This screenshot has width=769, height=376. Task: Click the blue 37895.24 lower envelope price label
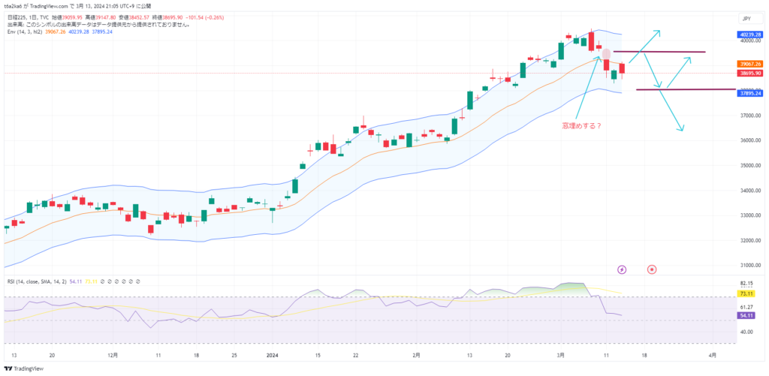[751, 93]
